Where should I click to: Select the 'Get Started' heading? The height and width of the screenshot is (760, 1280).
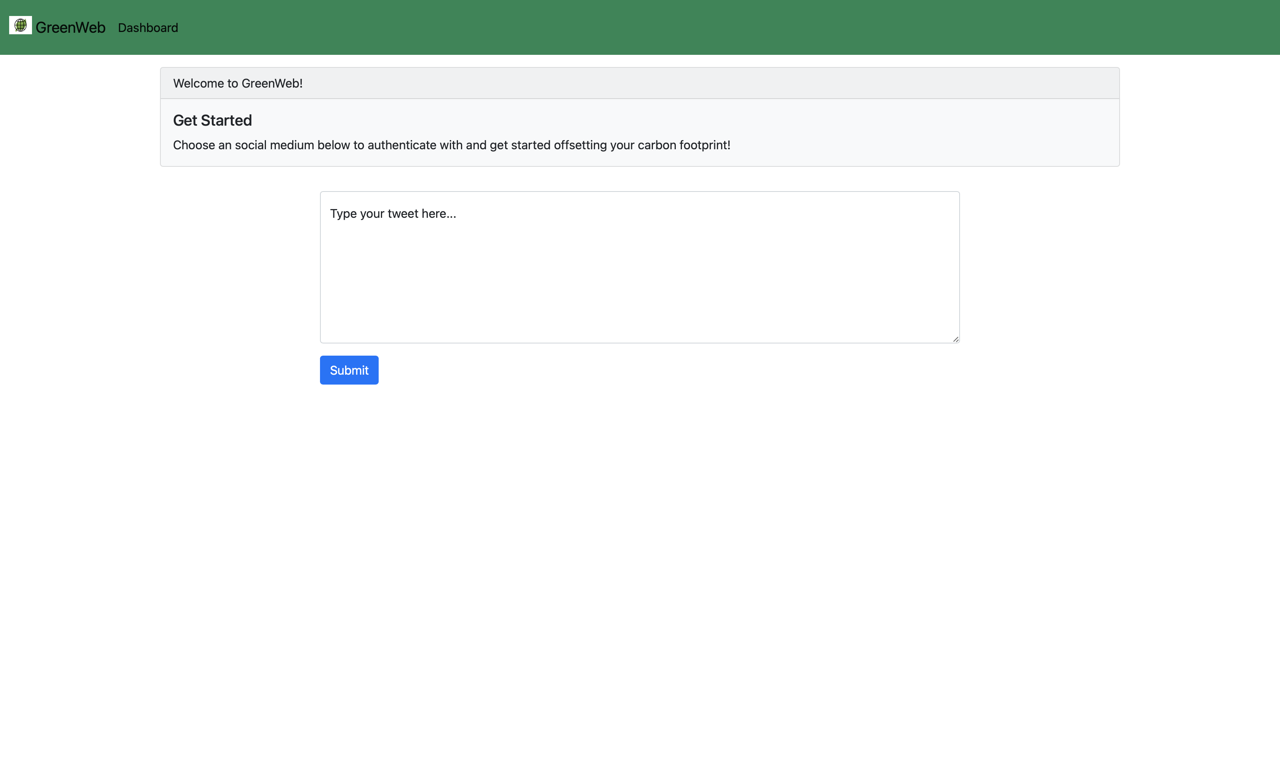pos(212,120)
